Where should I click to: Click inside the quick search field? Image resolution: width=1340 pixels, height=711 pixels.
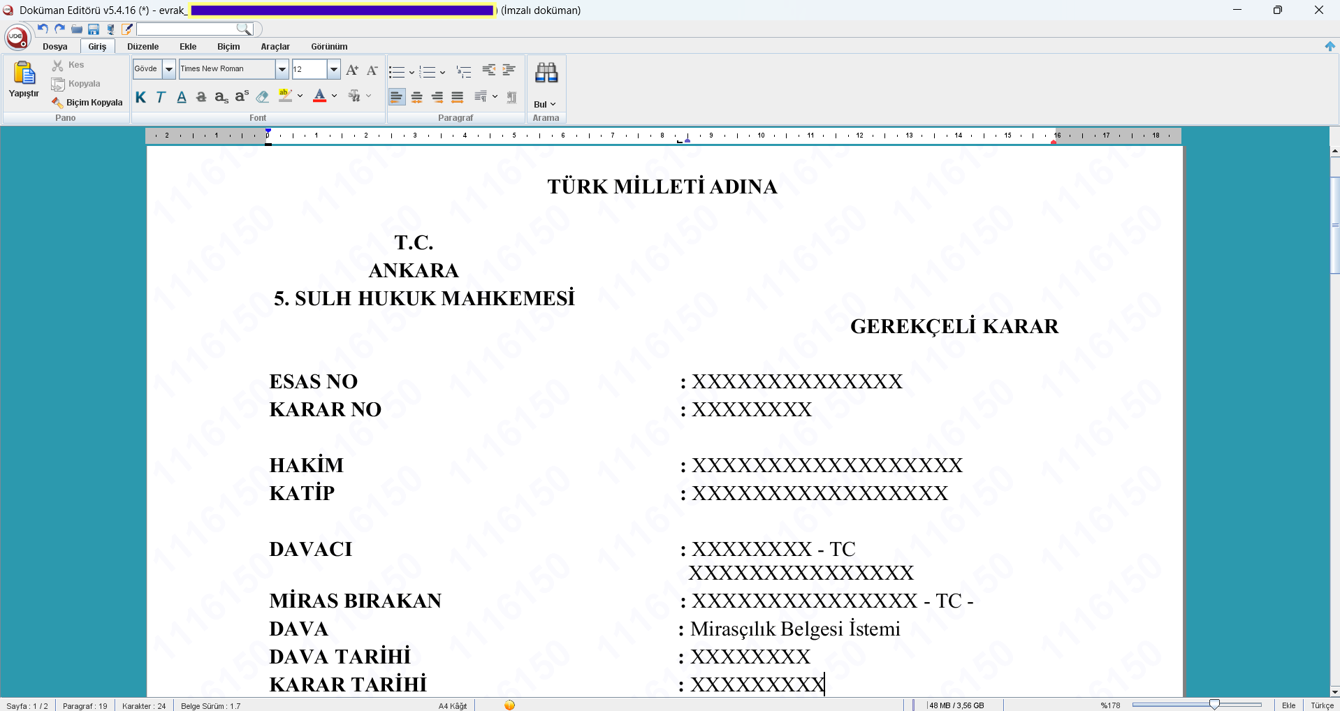(x=187, y=29)
